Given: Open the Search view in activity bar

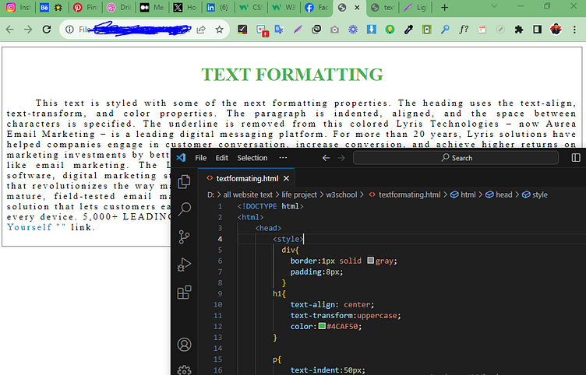Looking at the screenshot, I should click(185, 209).
